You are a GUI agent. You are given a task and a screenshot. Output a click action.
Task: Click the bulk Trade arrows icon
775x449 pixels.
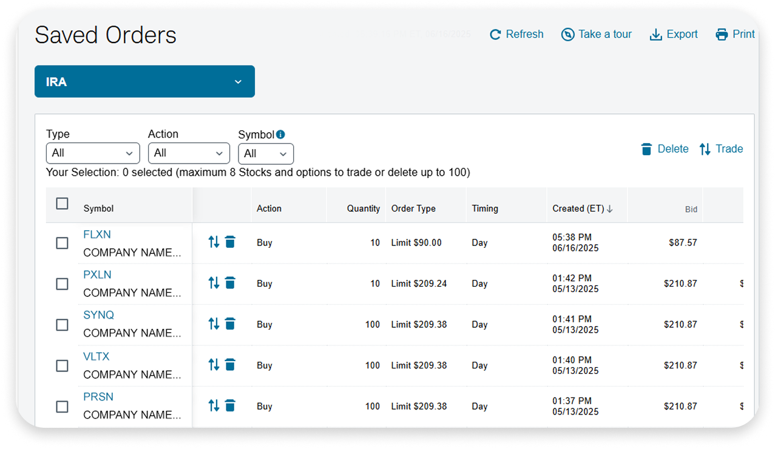click(x=705, y=149)
